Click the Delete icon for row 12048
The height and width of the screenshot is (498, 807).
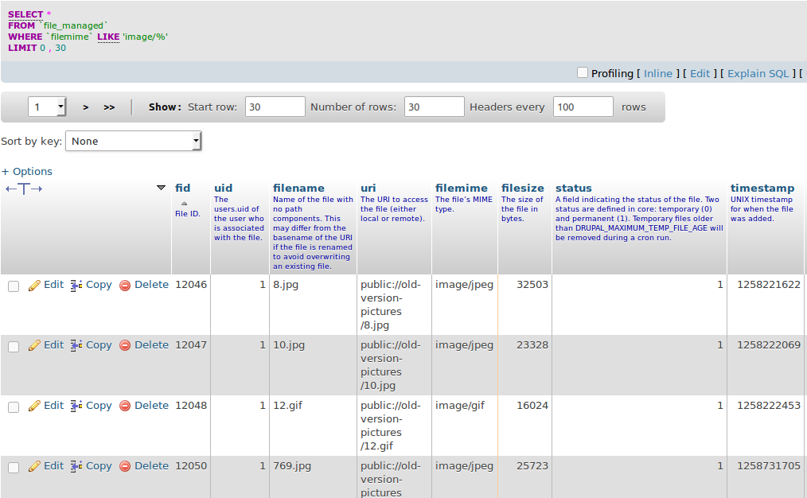click(x=125, y=405)
